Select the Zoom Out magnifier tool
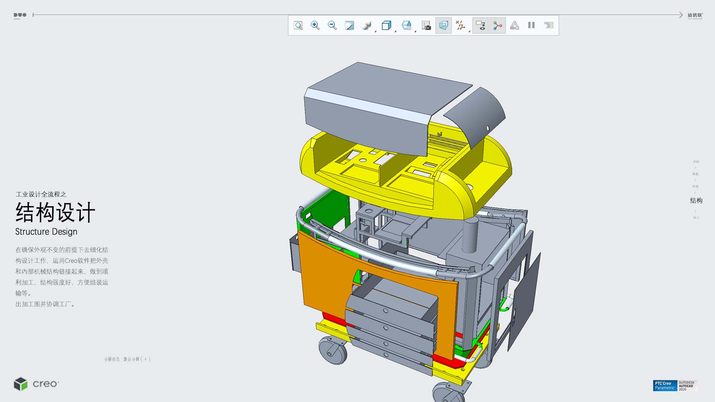Screen dimensions: 715x402 [332, 25]
